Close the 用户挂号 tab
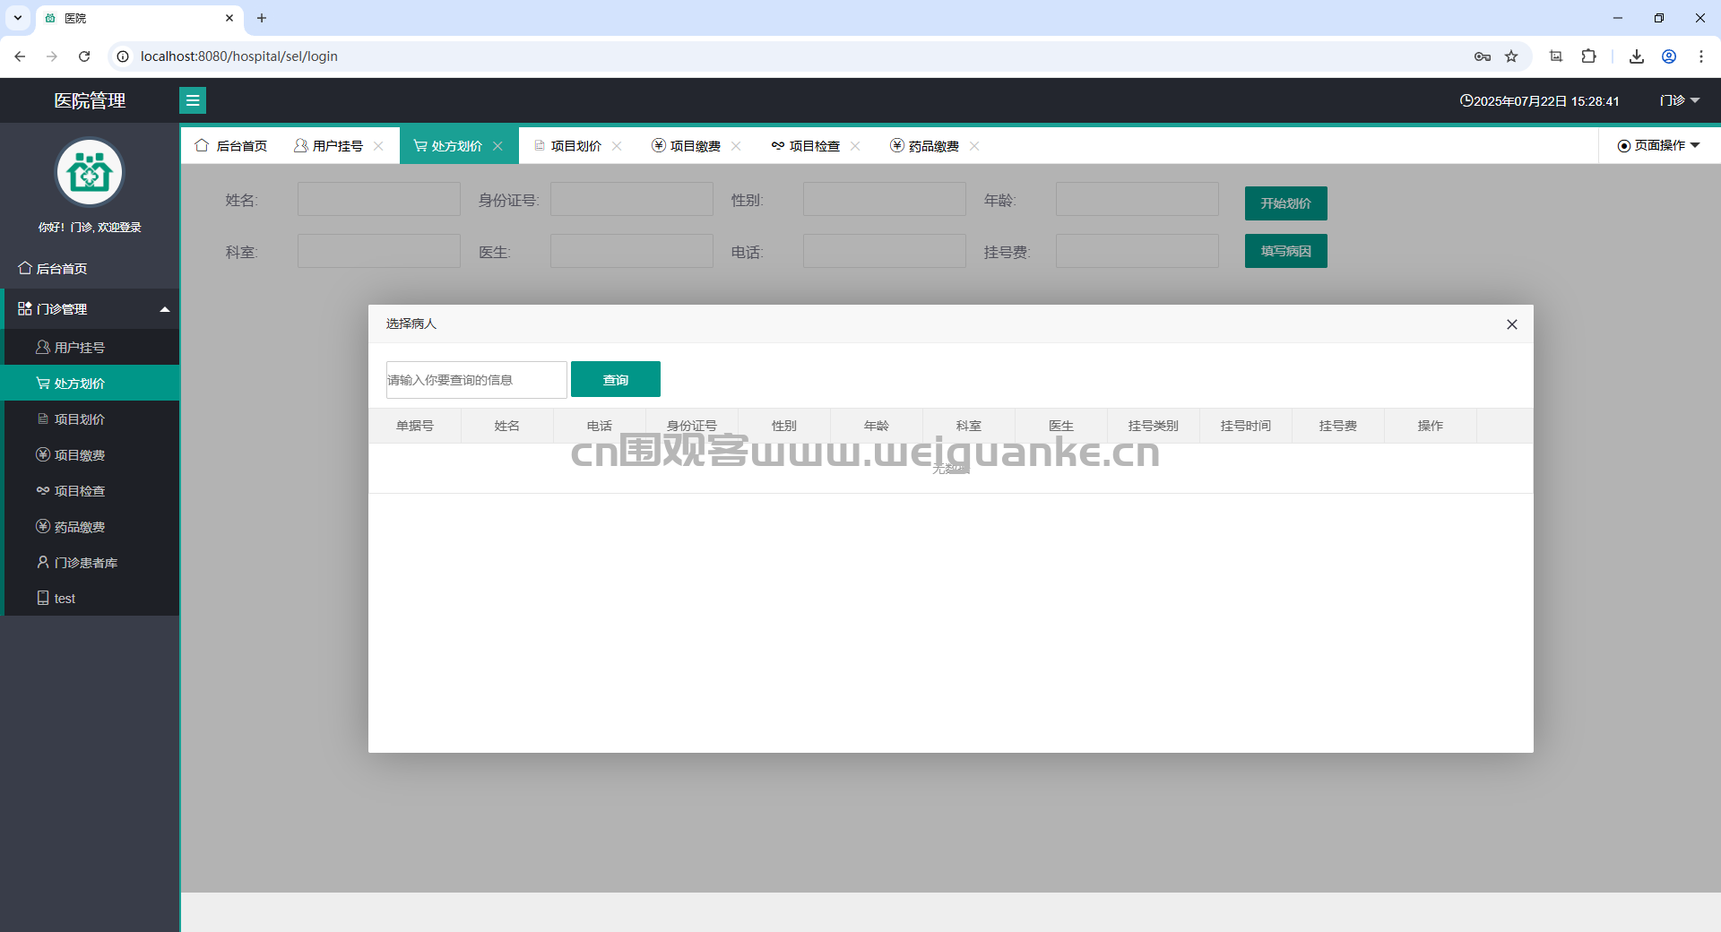The width and height of the screenshot is (1721, 932). (x=378, y=146)
